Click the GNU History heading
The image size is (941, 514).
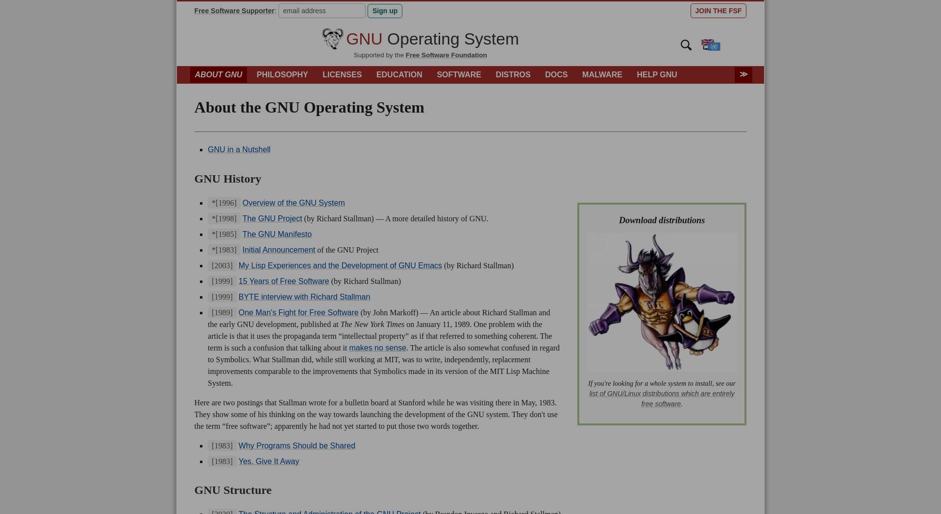(x=227, y=179)
